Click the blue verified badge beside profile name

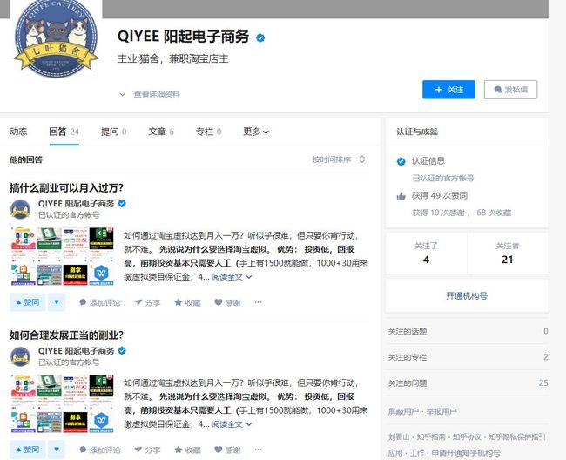coord(260,37)
